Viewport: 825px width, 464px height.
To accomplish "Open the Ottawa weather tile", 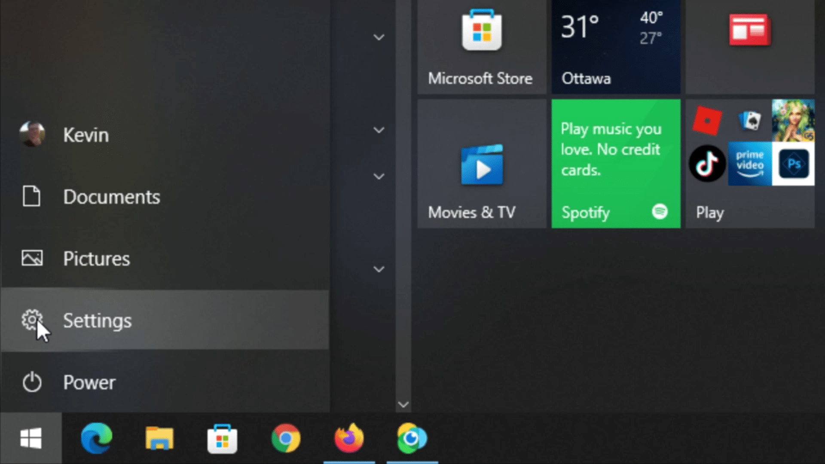I will click(x=616, y=47).
